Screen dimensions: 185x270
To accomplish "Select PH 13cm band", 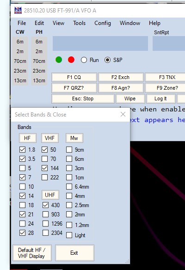I will coord(39,80).
